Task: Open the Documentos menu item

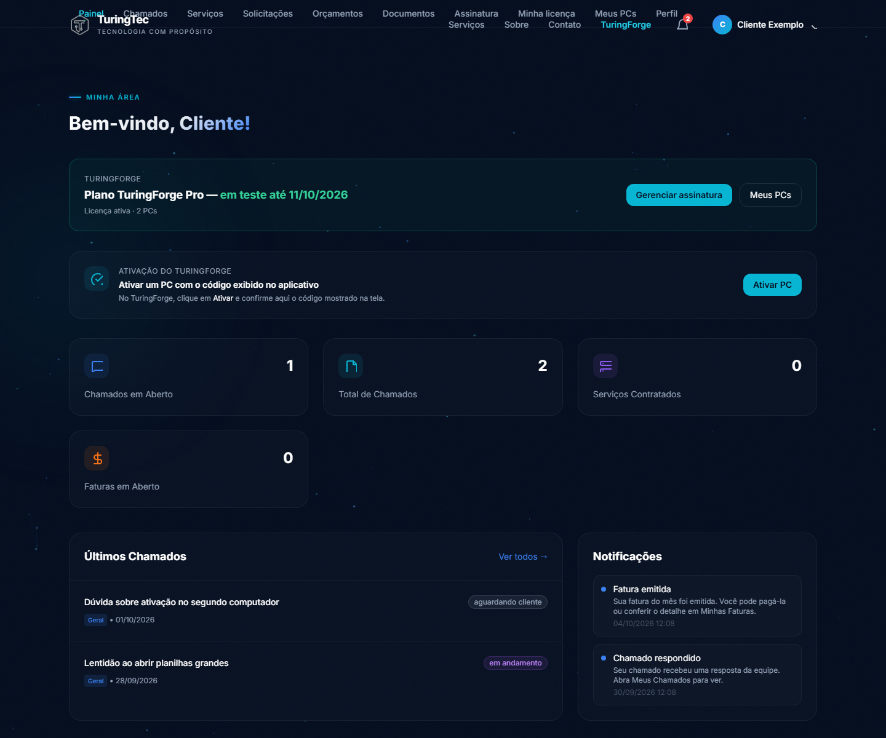Action: coord(409,14)
